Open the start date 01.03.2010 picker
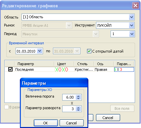This screenshot has height=128, width=141. click(39, 51)
